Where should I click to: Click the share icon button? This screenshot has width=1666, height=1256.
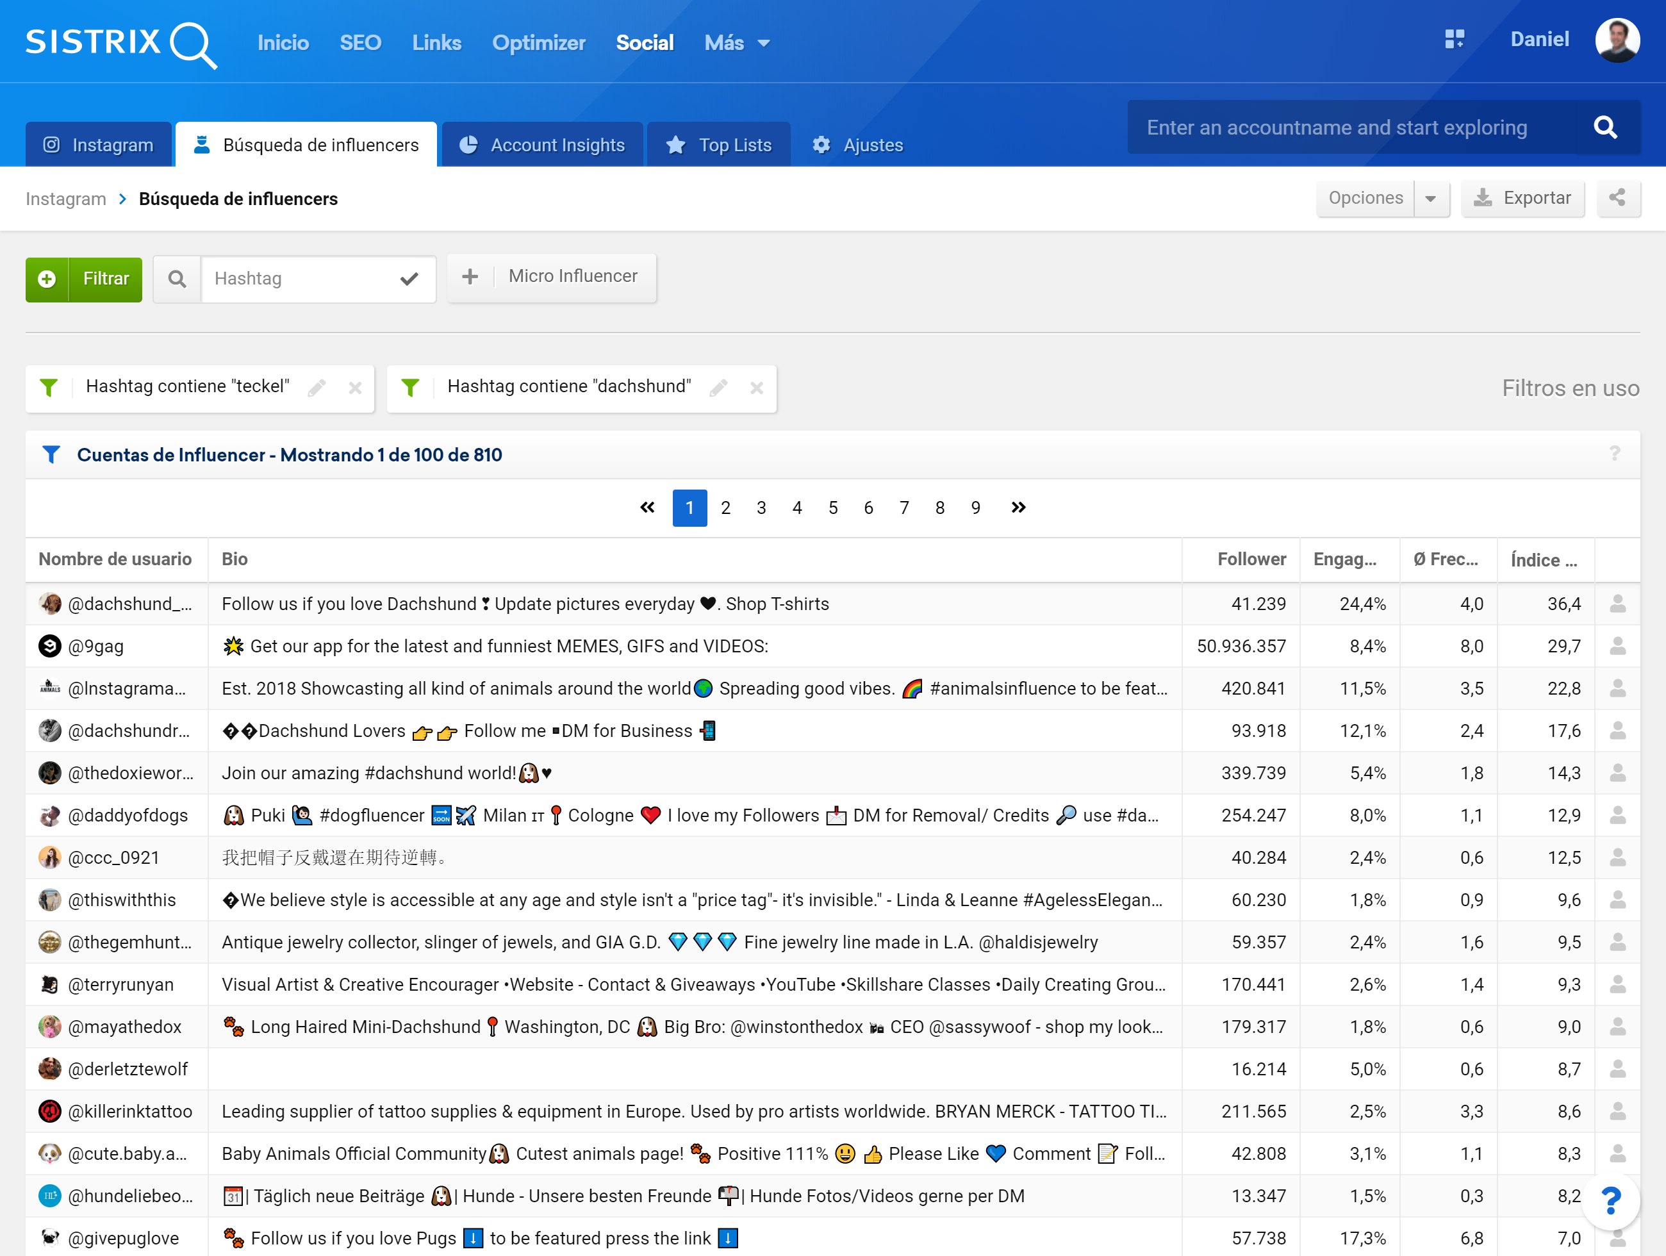click(1617, 198)
